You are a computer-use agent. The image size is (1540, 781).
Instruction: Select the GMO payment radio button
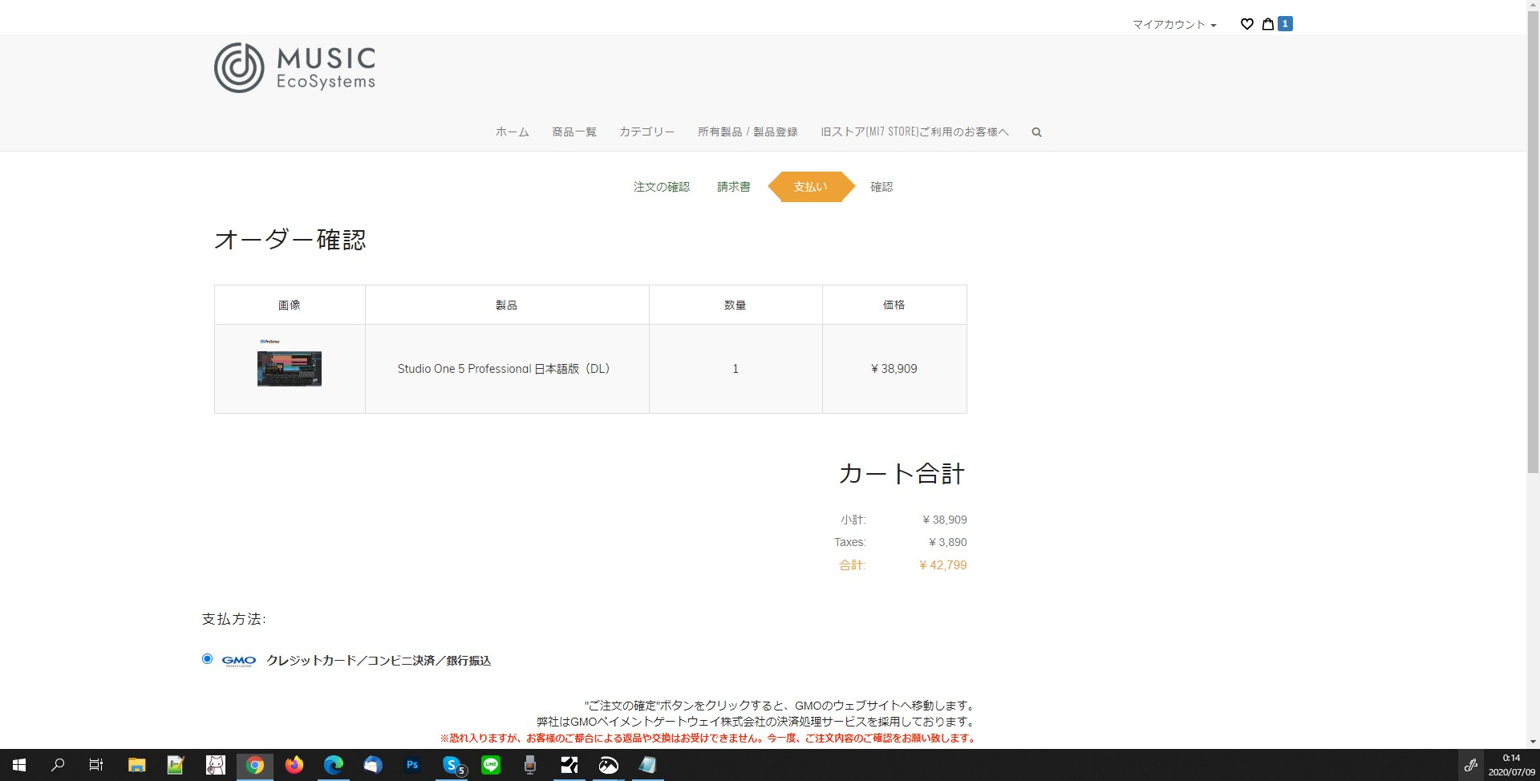coord(207,659)
